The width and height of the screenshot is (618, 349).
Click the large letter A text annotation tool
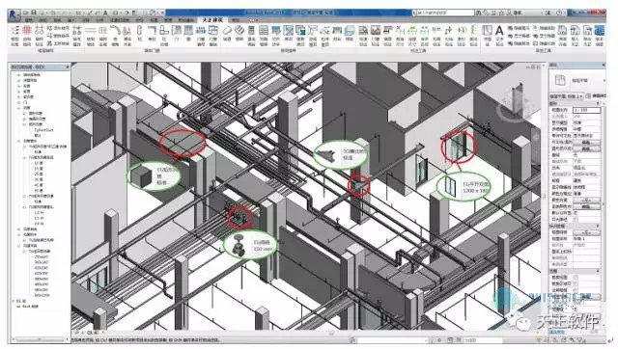point(499,31)
